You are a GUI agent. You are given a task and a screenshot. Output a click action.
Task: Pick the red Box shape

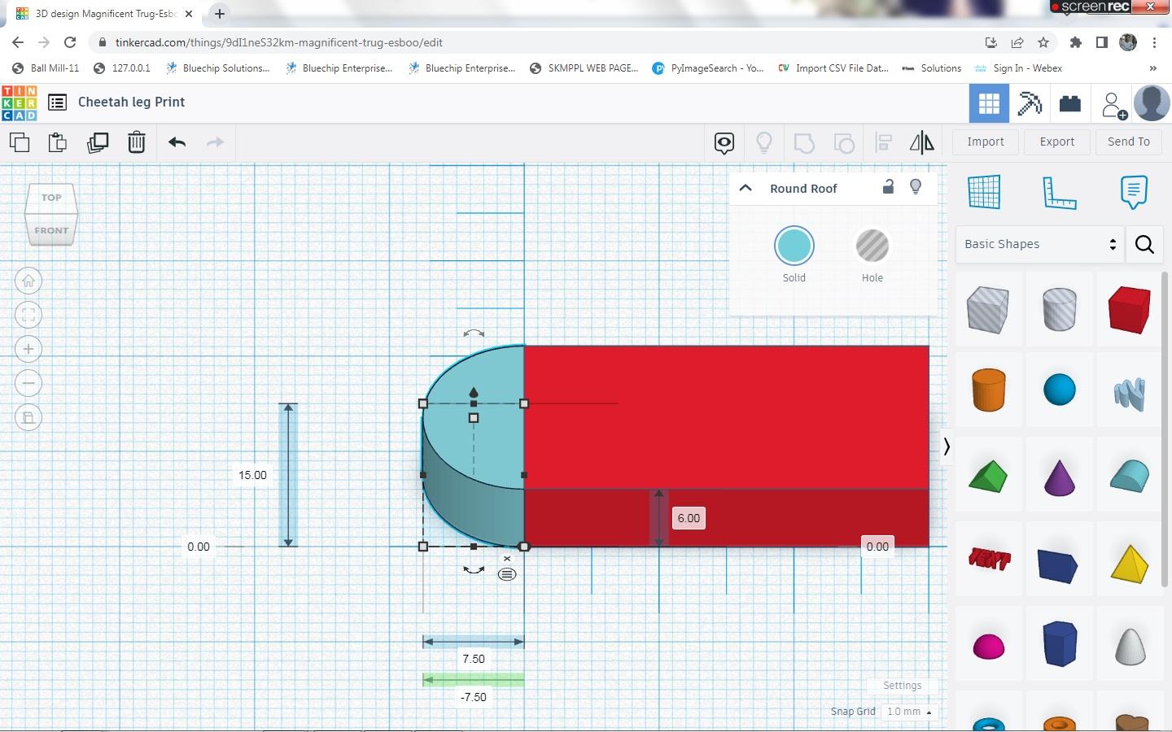(x=1130, y=309)
